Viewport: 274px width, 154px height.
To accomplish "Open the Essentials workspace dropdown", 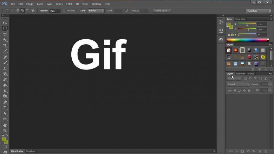I will (258, 11).
